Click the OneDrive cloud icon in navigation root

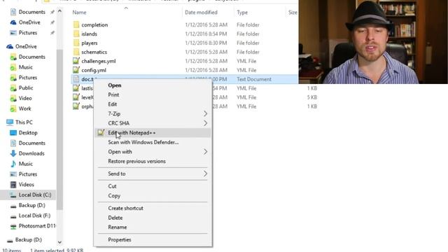10,46
